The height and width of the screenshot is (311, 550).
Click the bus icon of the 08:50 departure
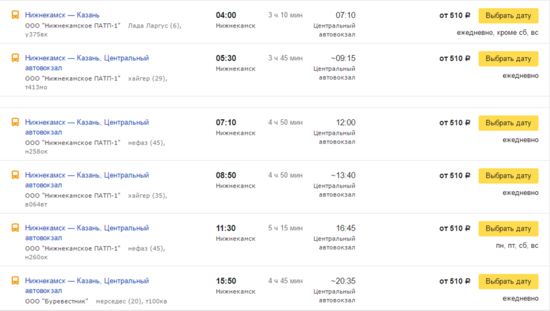[x=15, y=176]
